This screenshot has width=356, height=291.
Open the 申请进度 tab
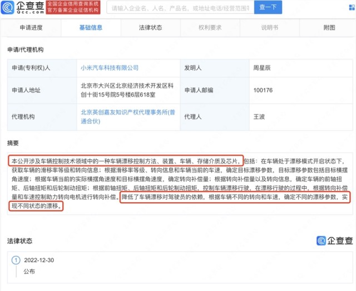(x=31, y=28)
